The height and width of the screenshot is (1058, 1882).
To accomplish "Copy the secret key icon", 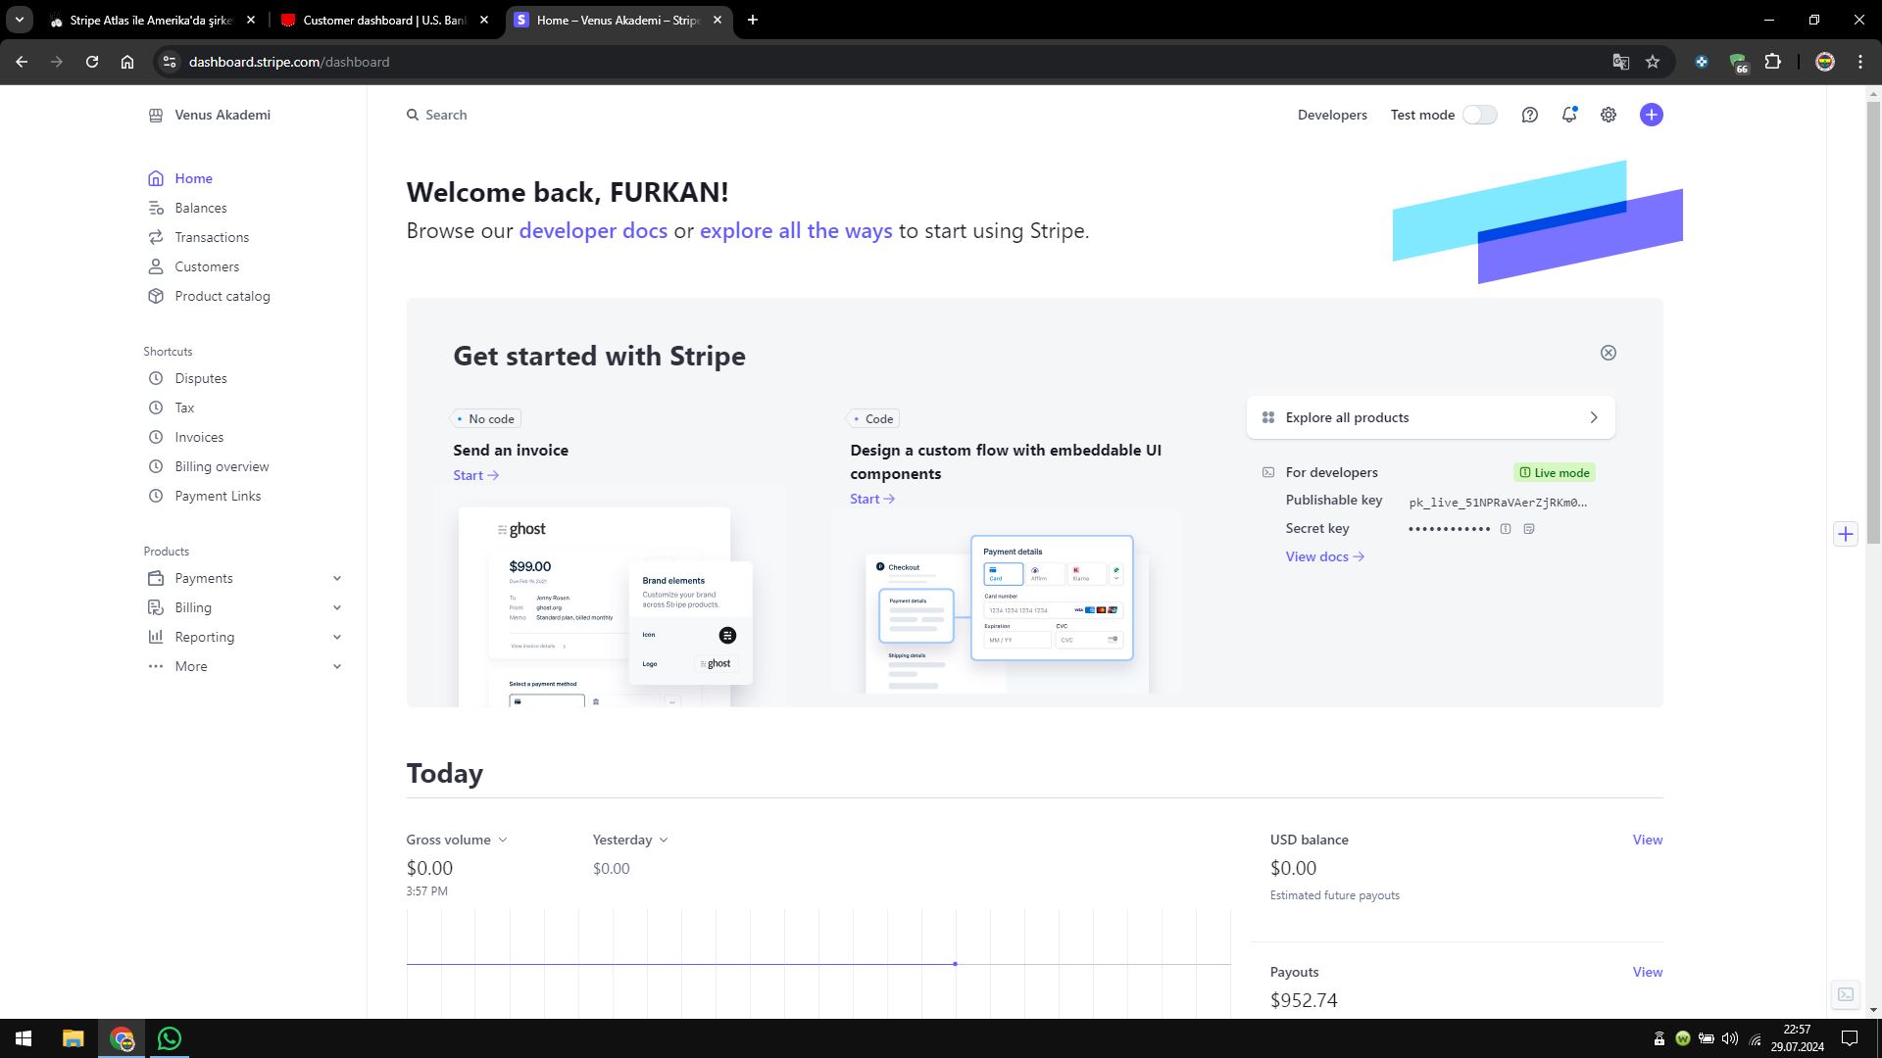I will 1529,529.
